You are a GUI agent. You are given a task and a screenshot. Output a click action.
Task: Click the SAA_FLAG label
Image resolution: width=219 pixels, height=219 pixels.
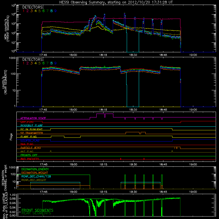(x=27, y=144)
